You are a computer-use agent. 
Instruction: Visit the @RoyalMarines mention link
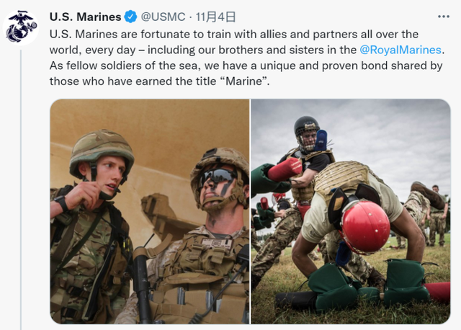click(x=400, y=50)
